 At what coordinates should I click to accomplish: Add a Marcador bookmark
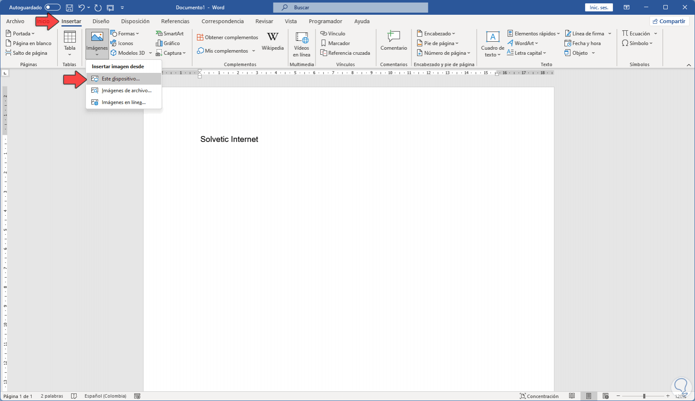335,43
